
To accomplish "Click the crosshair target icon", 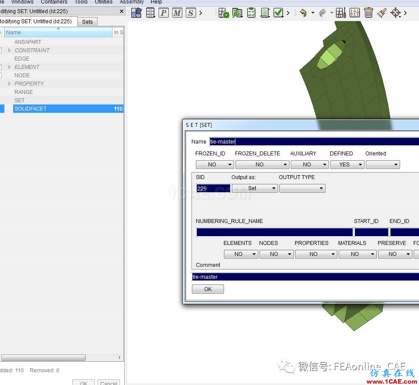I will click(x=395, y=13).
